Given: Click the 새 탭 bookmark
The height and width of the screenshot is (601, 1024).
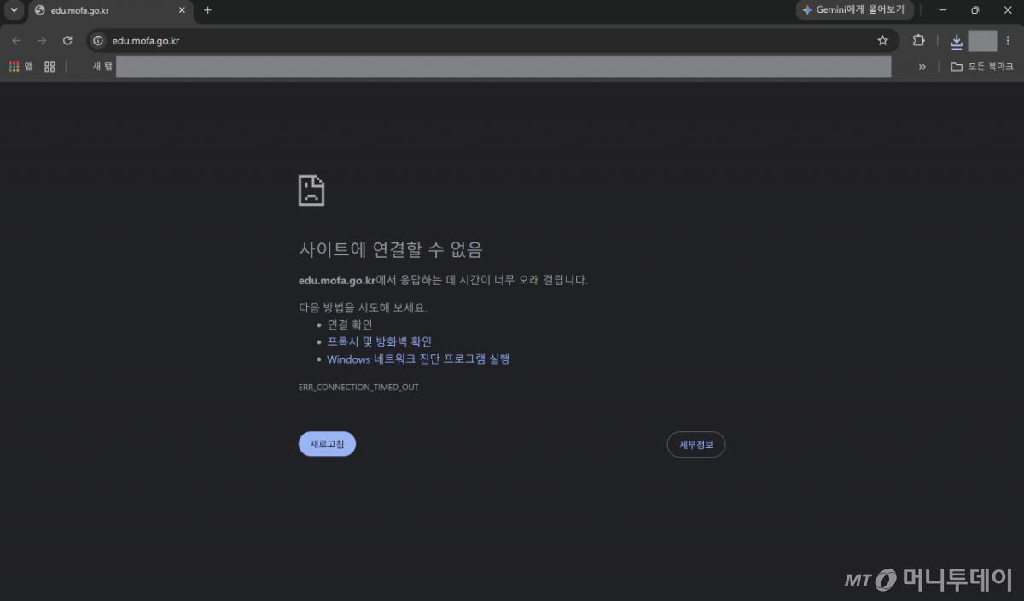Looking at the screenshot, I should pyautogui.click(x=102, y=66).
